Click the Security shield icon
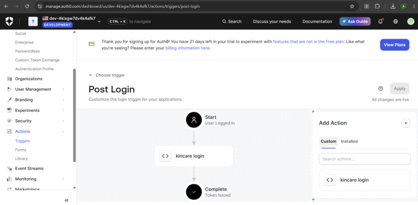418x205 pixels. (x=9, y=121)
